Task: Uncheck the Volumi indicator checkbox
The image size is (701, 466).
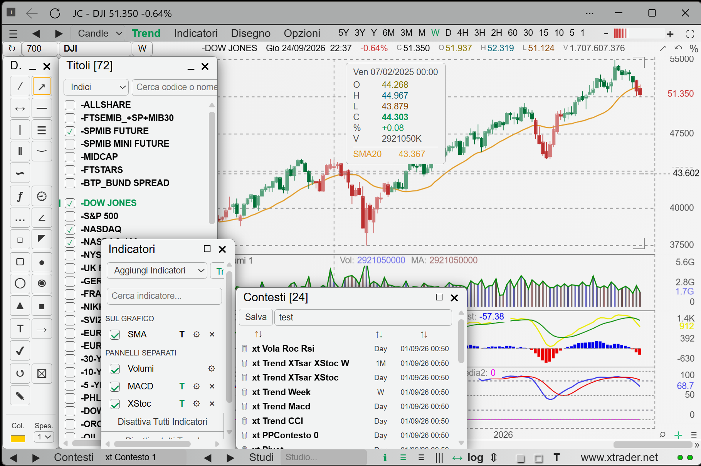Action: click(115, 369)
